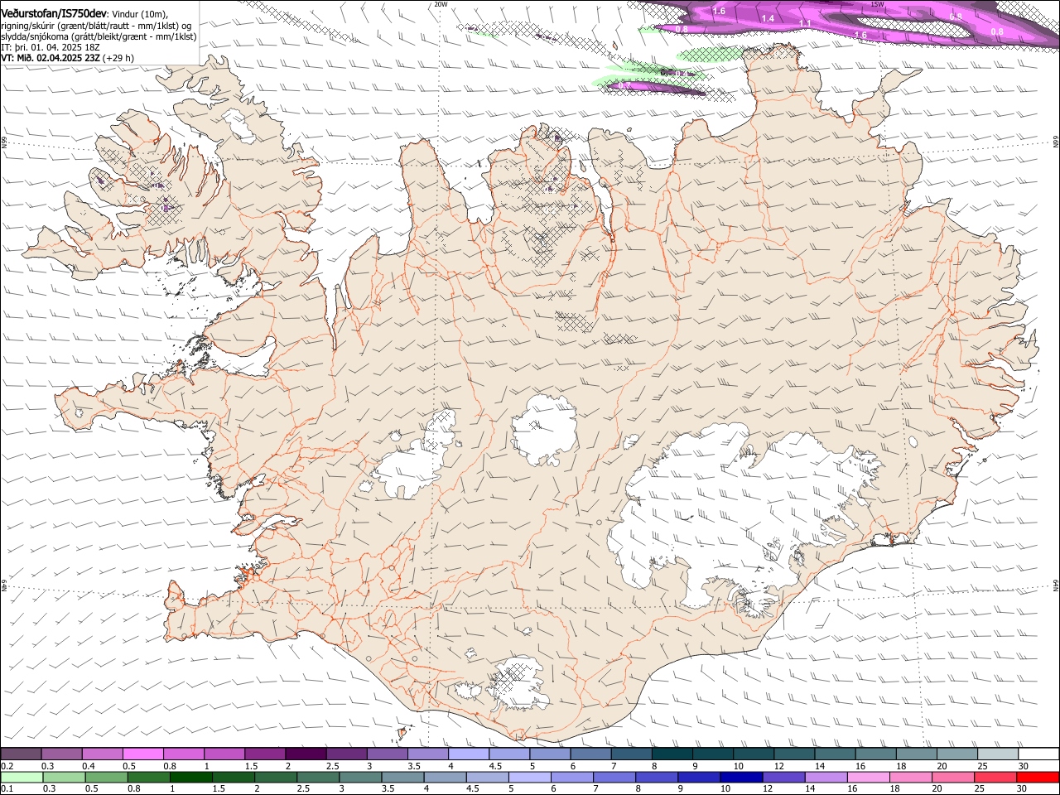Pick the pale green 0.1 swatch in lower legend
This screenshot has width=1060, height=795.
(22, 777)
